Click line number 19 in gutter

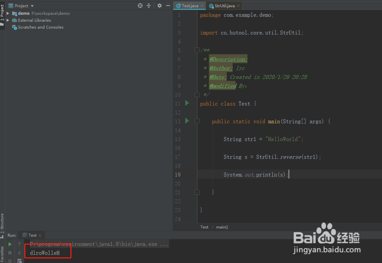(178, 174)
